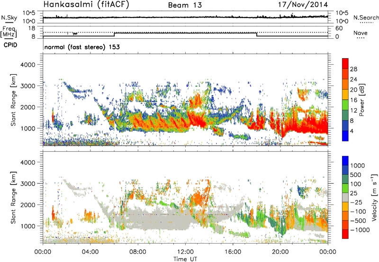Click the '12:00' time tick label
Screen dimensions: 379x262
(185, 252)
